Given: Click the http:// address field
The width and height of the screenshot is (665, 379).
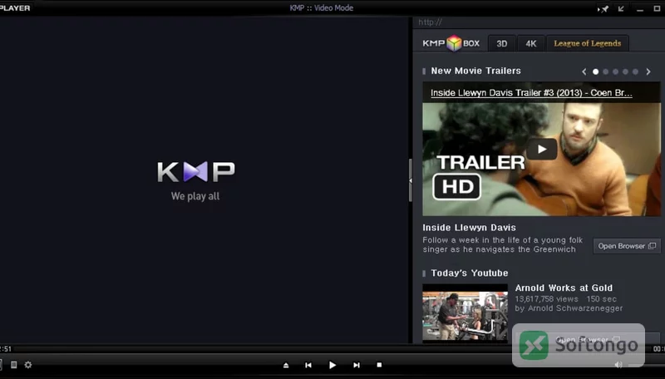Looking at the screenshot, I should pos(539,22).
